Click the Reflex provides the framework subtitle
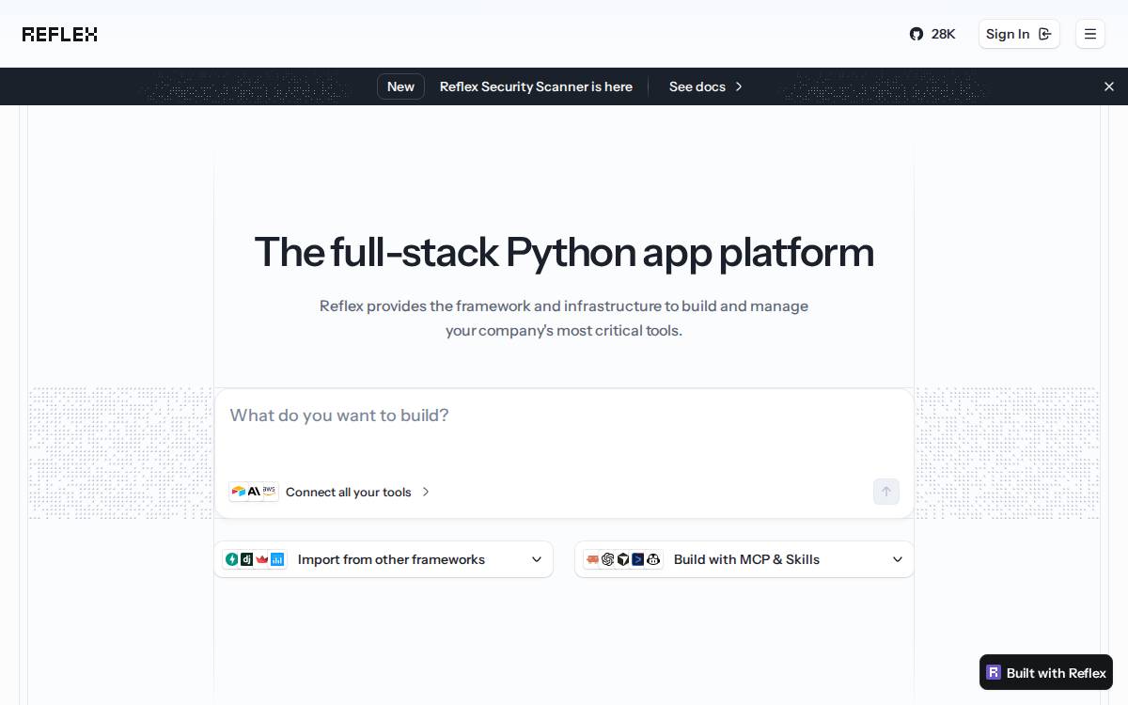The height and width of the screenshot is (705, 1128). point(564,318)
